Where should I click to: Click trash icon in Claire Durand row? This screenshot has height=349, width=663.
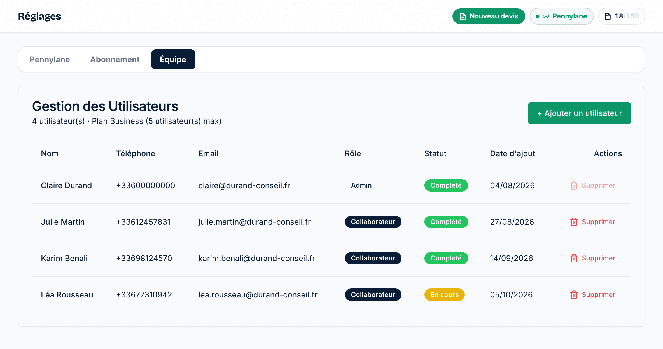pos(574,185)
